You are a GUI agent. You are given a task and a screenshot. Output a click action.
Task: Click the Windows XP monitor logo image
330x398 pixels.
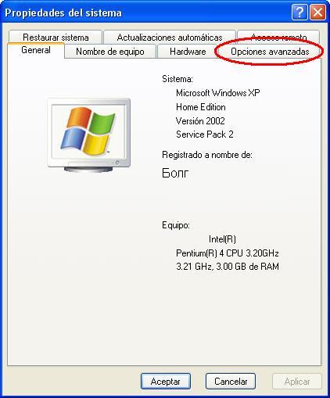click(x=89, y=135)
